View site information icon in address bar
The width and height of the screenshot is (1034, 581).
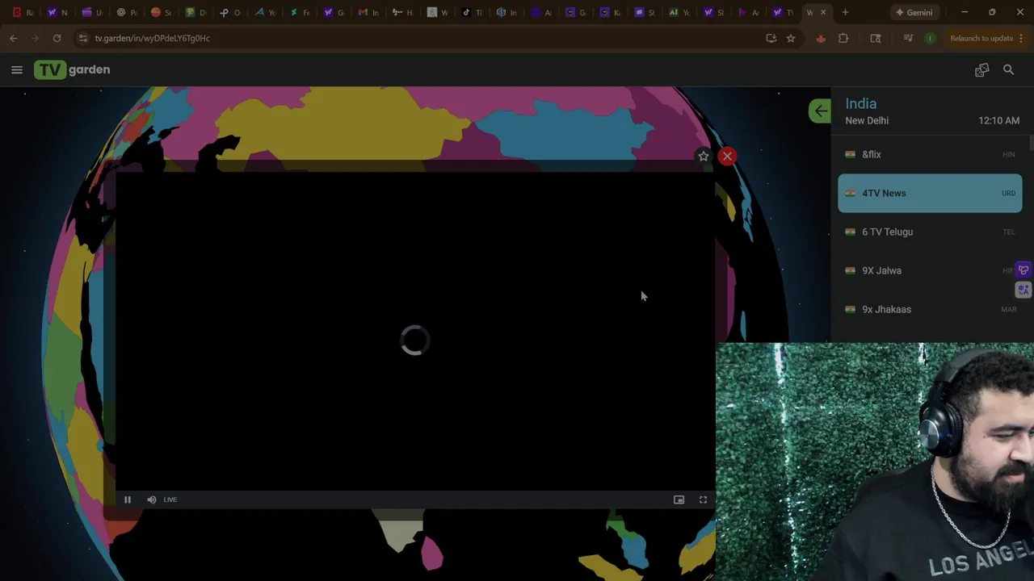pyautogui.click(x=82, y=38)
